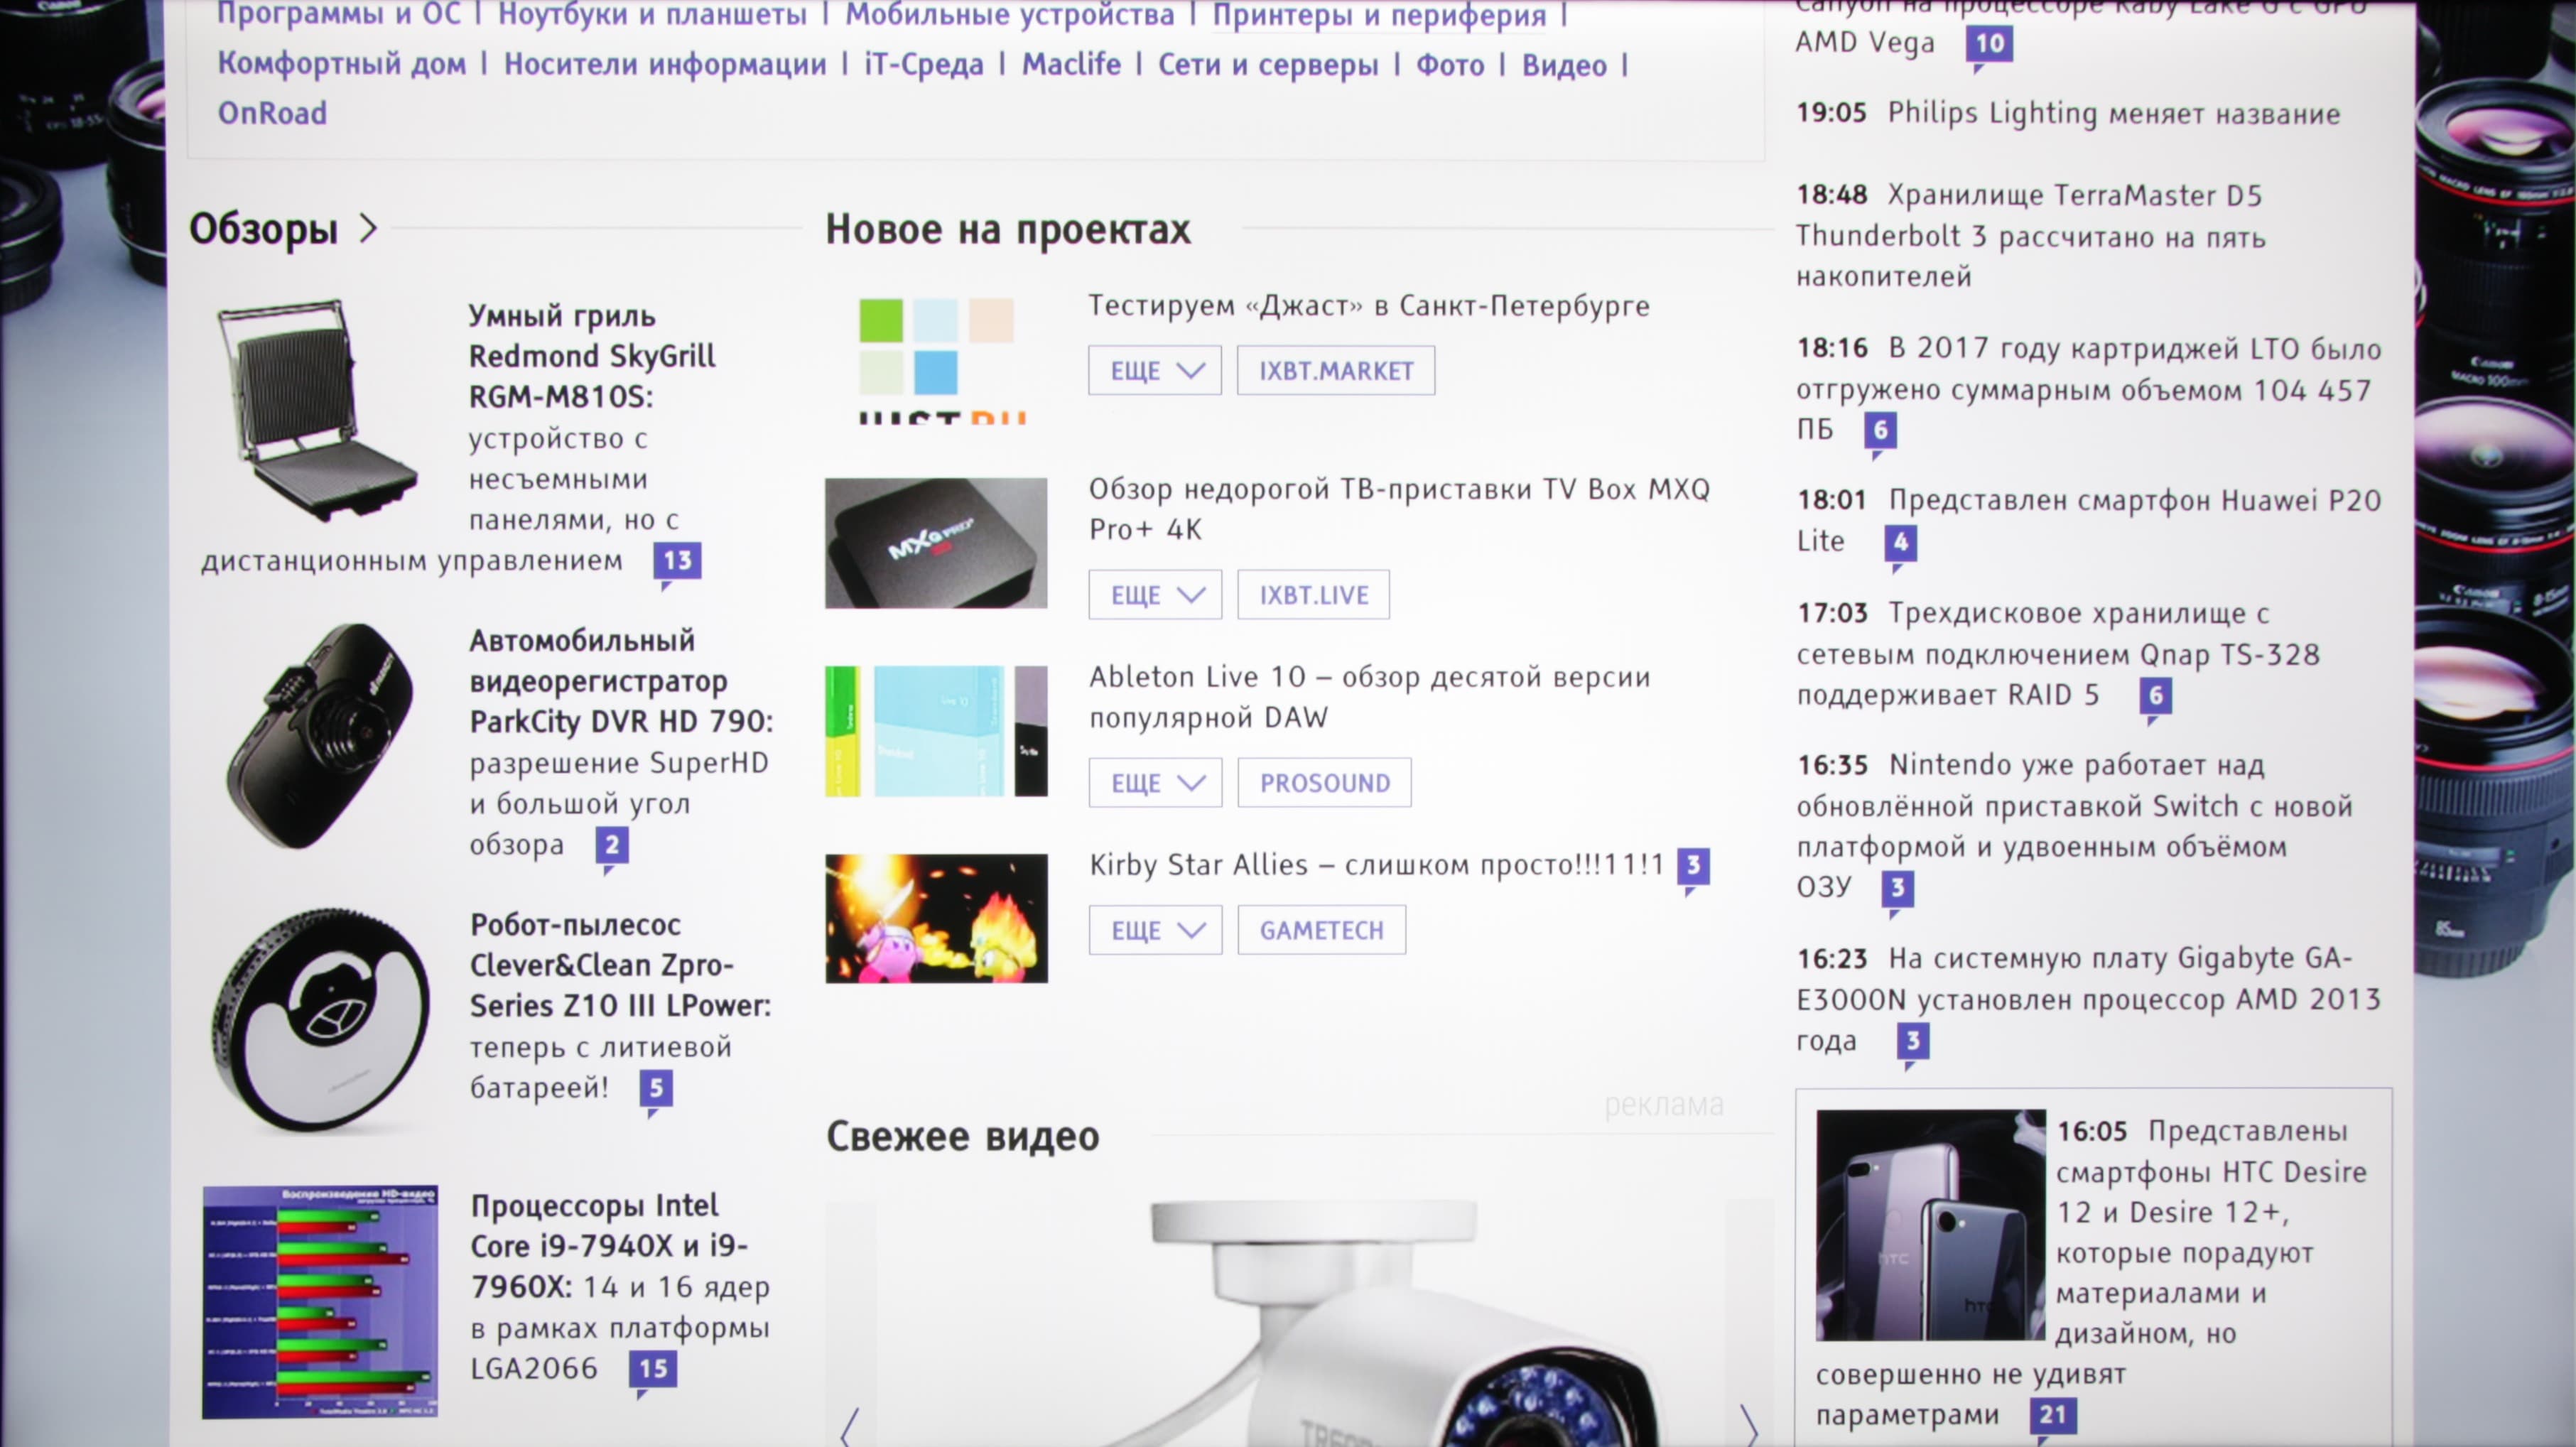Open the Kirby Star Allies thumbnail
Image resolution: width=2576 pixels, height=1447 pixels.
coord(936,918)
